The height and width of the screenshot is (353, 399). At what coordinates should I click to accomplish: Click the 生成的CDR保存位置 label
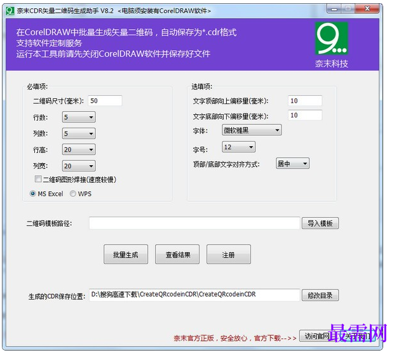click(x=57, y=296)
